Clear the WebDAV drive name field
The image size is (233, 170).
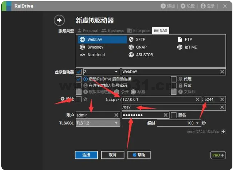click(x=222, y=72)
